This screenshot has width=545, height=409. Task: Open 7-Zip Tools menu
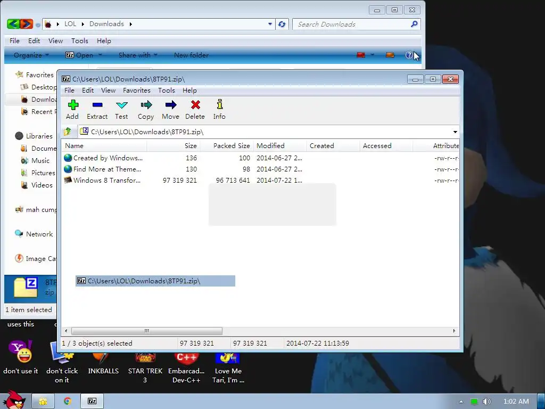[167, 91]
